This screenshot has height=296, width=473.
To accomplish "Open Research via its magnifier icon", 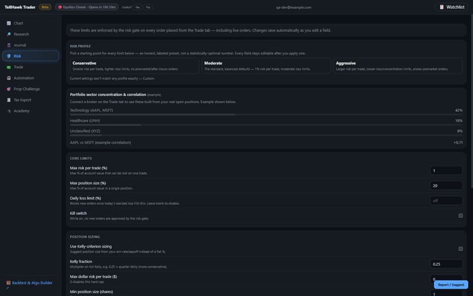I will (x=9, y=34).
